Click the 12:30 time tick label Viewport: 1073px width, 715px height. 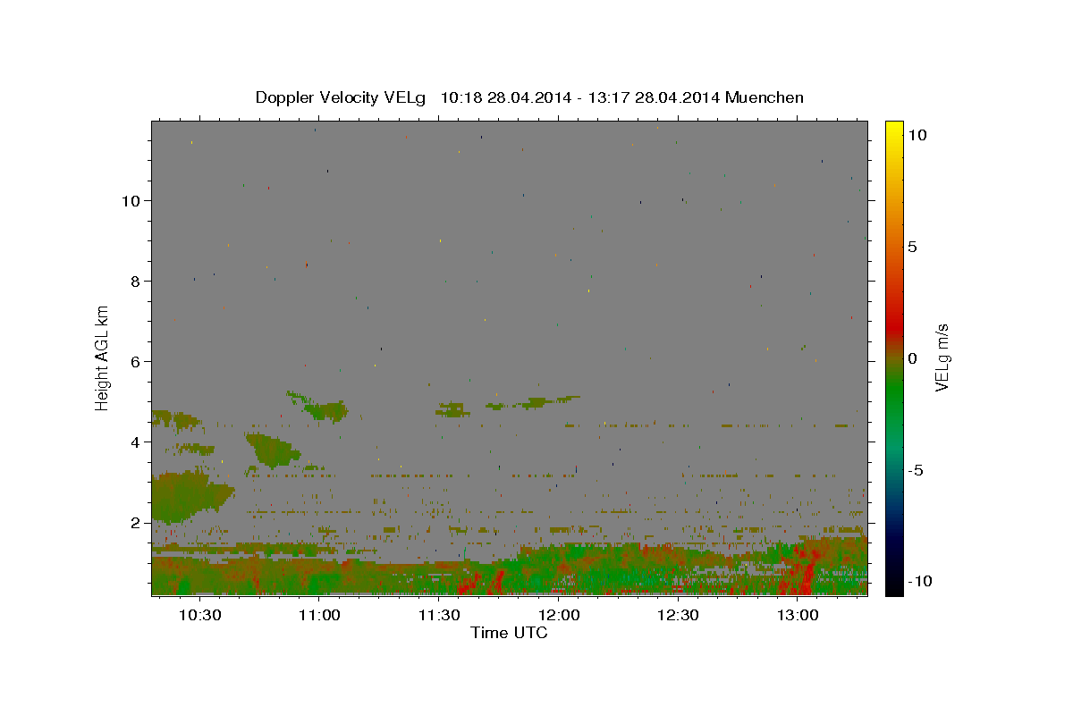(678, 616)
